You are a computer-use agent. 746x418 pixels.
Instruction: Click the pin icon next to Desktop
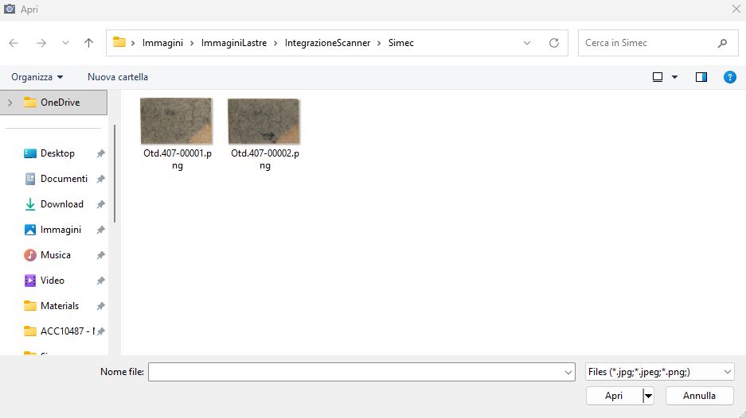(x=100, y=153)
